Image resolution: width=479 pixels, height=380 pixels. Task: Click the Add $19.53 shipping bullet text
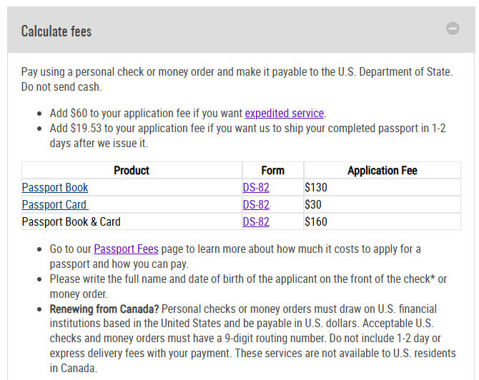click(x=248, y=136)
